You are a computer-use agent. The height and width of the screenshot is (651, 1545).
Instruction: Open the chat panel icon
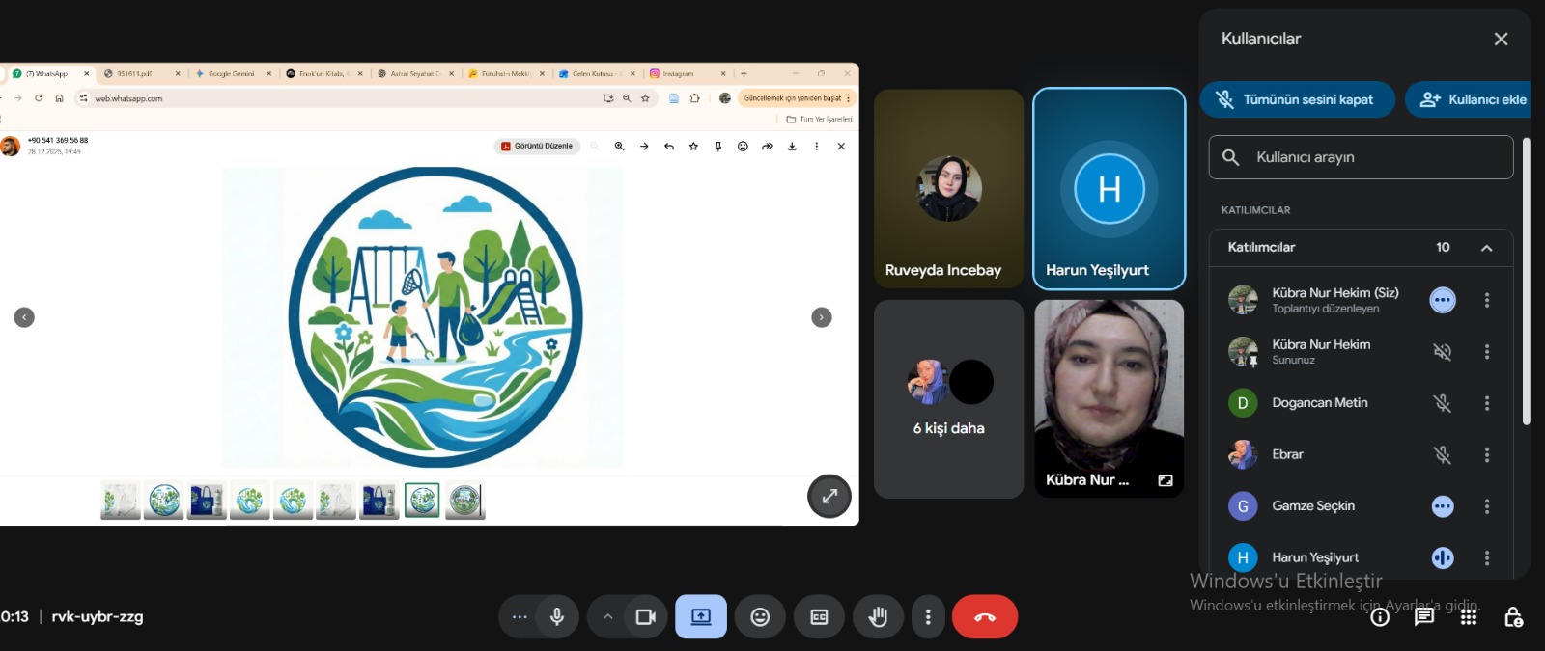point(1424,617)
